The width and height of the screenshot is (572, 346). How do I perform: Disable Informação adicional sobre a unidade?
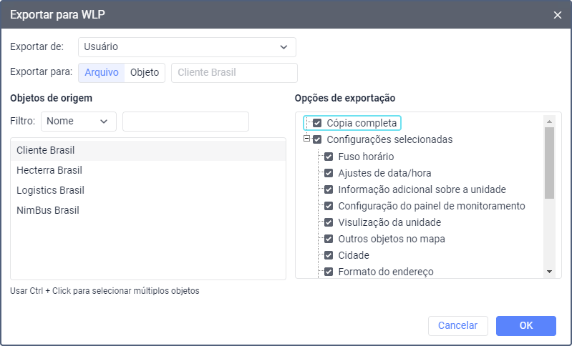(x=329, y=189)
